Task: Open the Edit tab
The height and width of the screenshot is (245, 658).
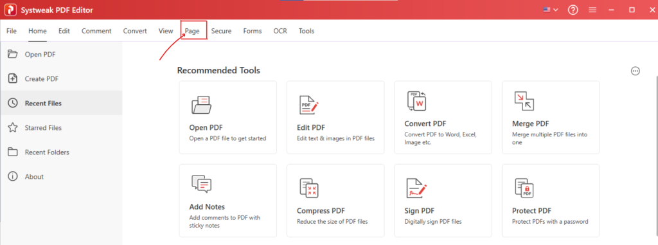Action: click(64, 31)
